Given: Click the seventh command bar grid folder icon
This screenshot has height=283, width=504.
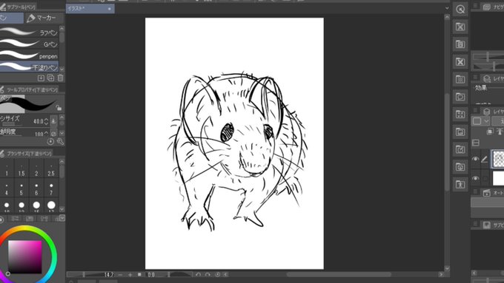Looking at the screenshot, I should coord(460,114).
